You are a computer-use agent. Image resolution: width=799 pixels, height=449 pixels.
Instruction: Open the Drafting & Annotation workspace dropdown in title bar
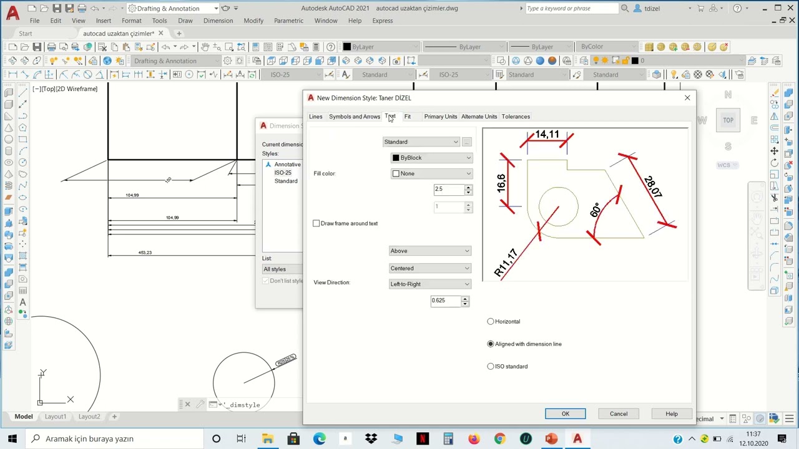point(174,8)
